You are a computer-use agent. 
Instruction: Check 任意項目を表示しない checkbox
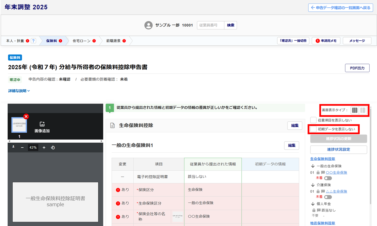tap(313, 120)
